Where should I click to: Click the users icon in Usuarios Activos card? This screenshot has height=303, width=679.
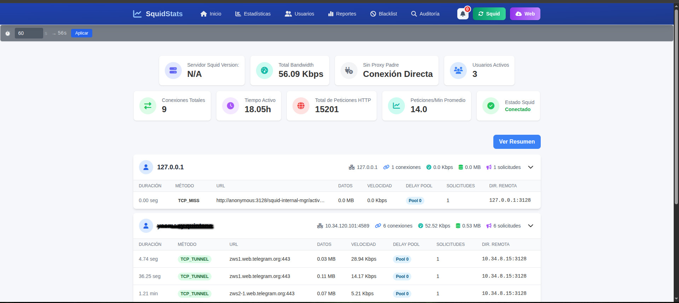click(458, 71)
